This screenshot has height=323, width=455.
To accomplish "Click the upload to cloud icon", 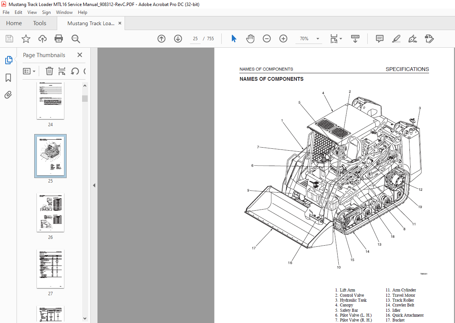I will point(43,39).
